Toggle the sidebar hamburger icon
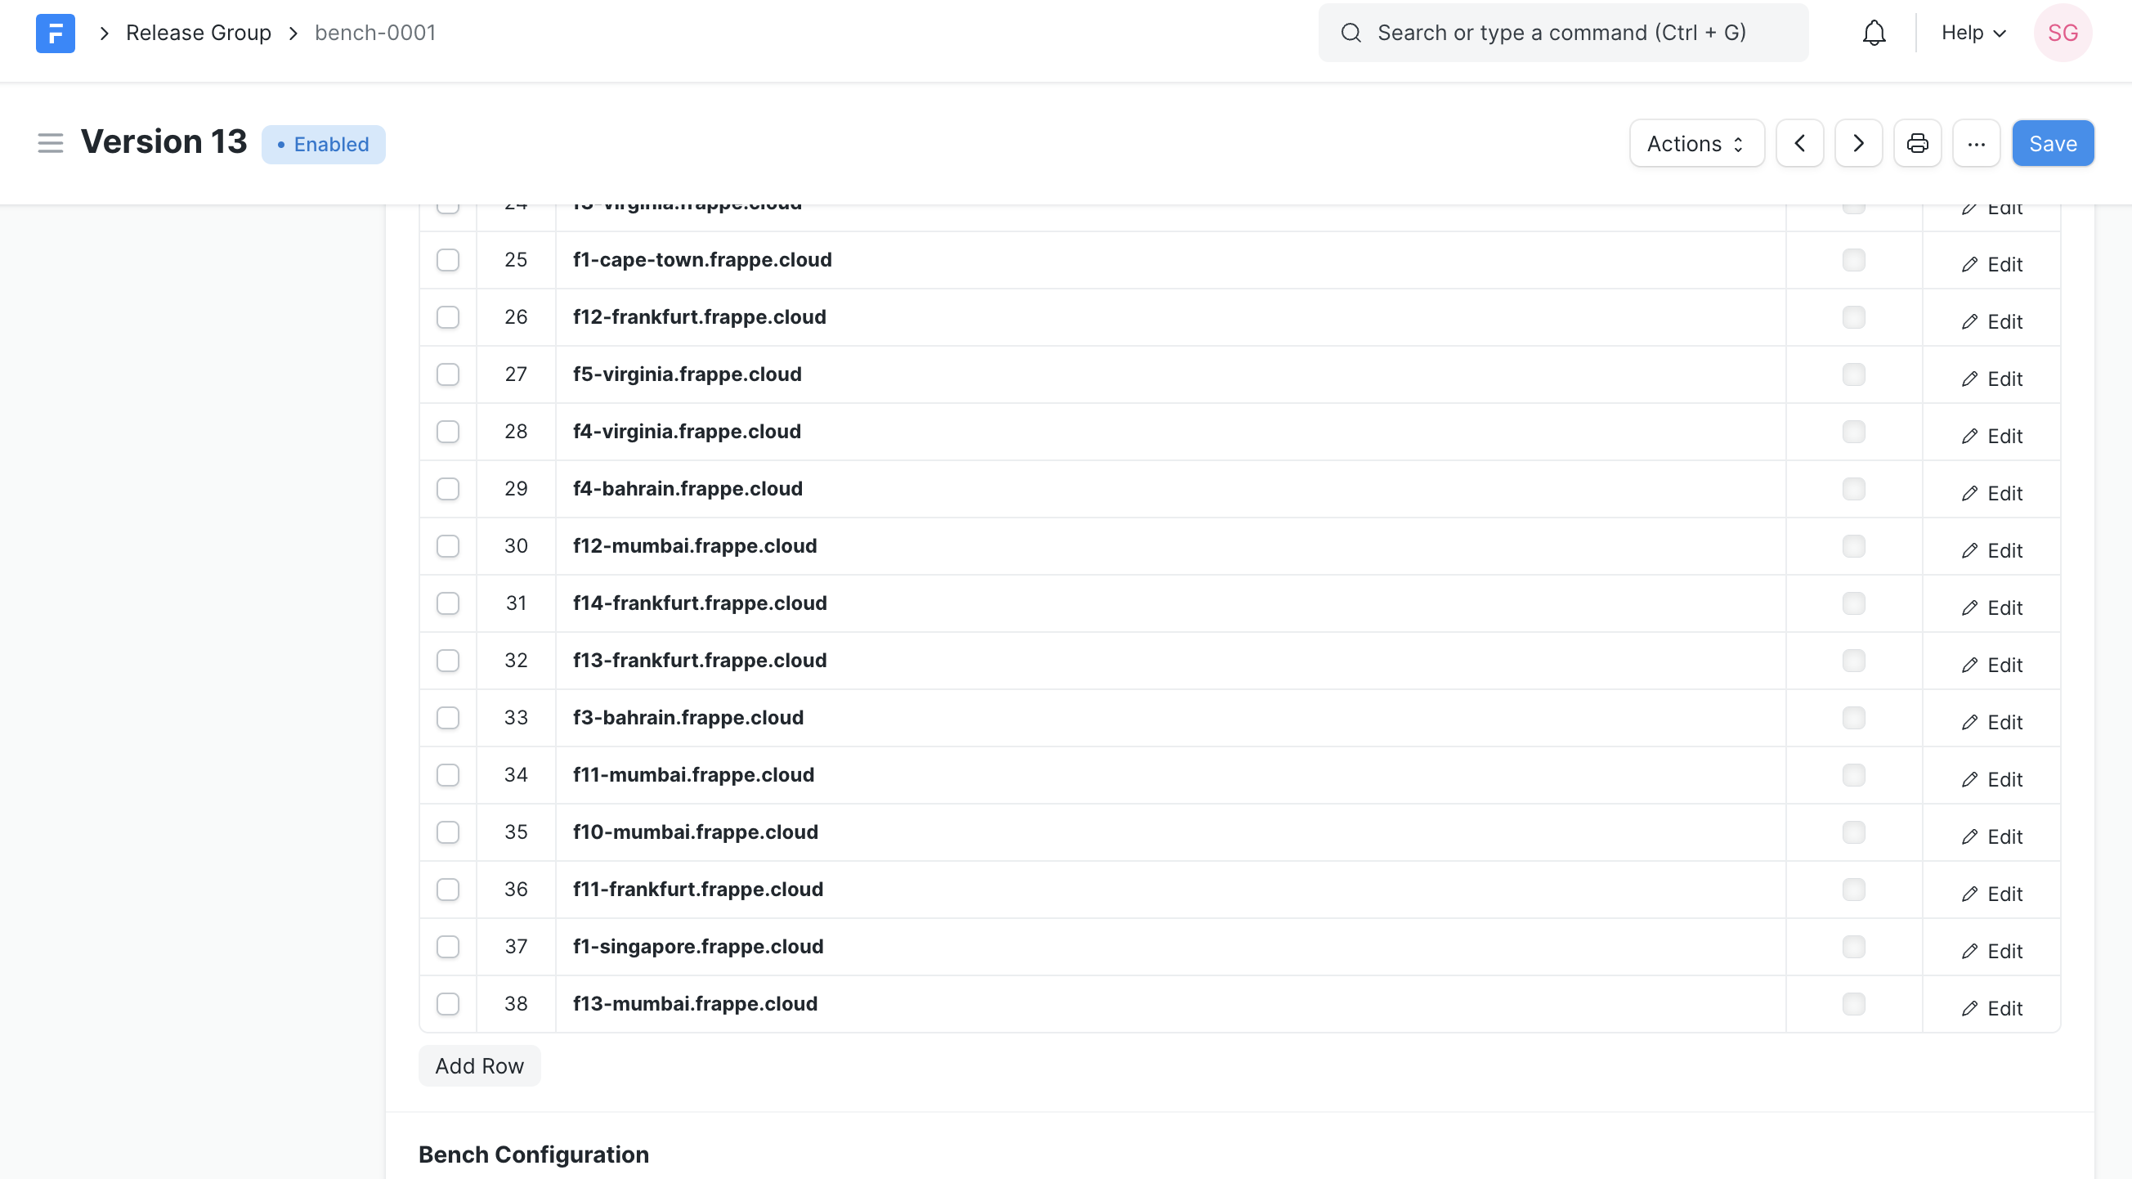 pos(51,143)
